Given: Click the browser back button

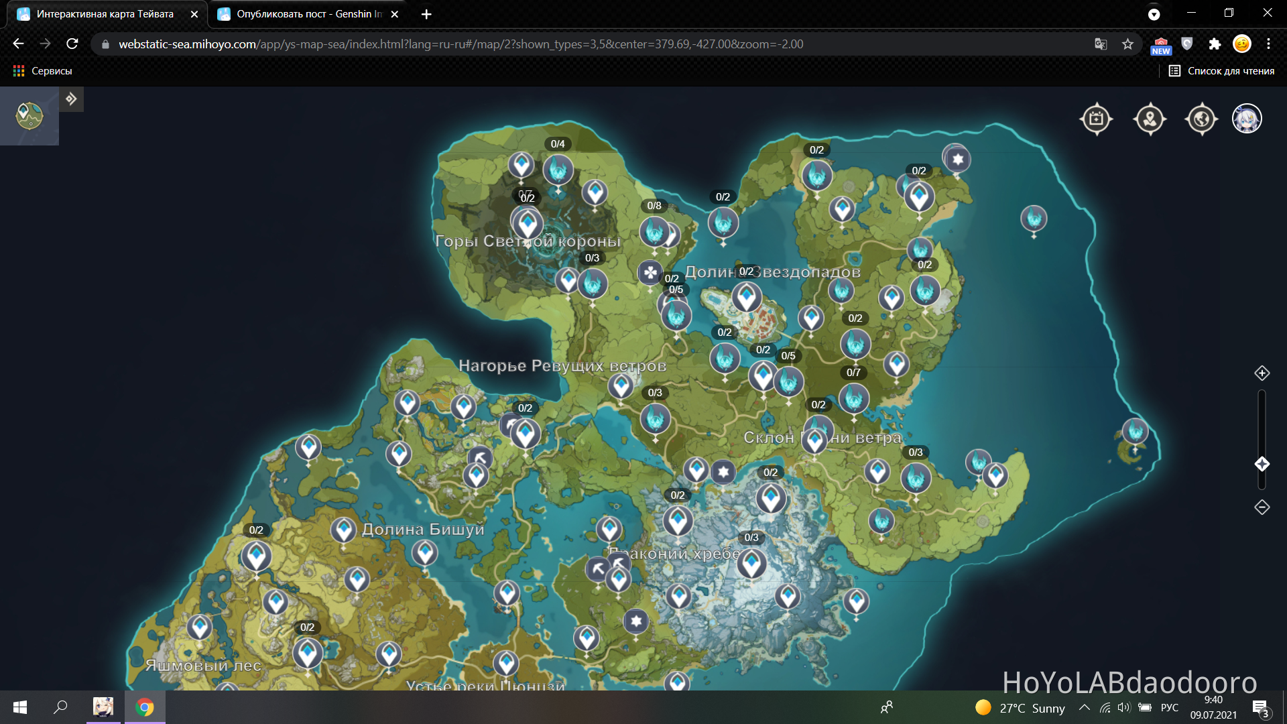Looking at the screenshot, I should click(x=18, y=44).
